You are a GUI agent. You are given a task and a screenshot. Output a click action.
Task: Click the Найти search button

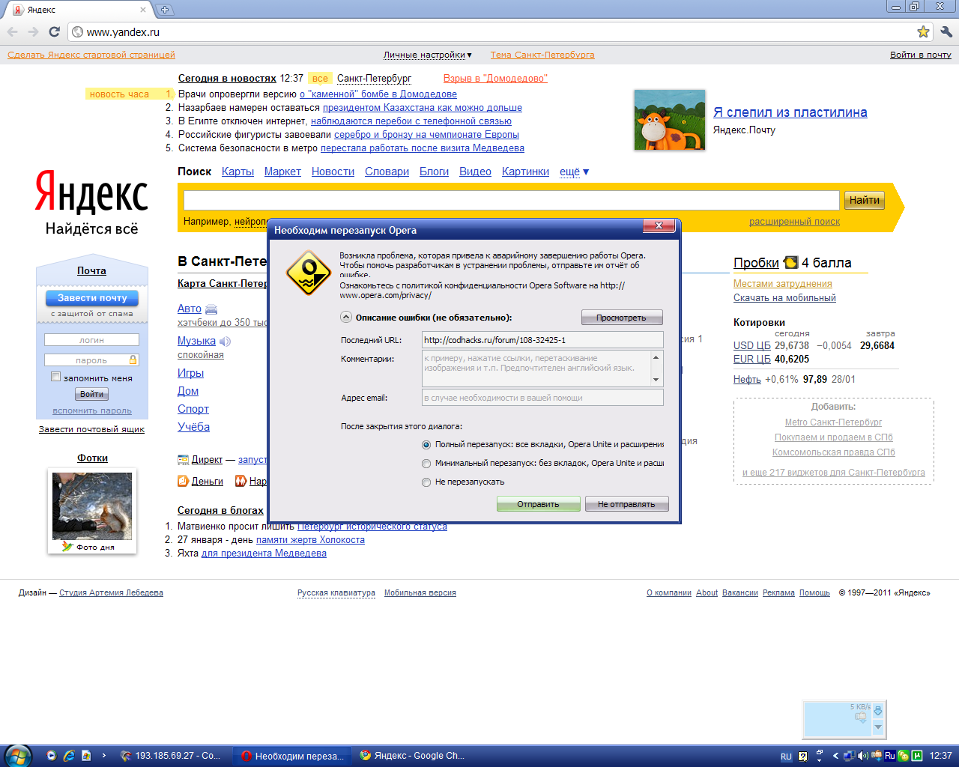pyautogui.click(x=865, y=200)
